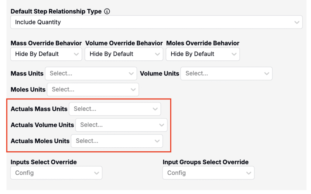This screenshot has width=311, height=194.
Task: Click the info icon beside Default Step Relationship Type
Action: tap(107, 12)
